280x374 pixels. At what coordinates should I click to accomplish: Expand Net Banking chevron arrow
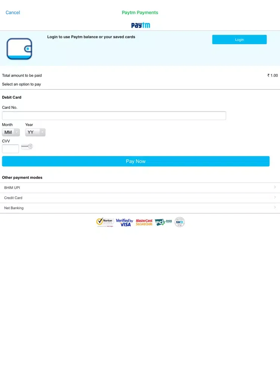pyautogui.click(x=275, y=207)
